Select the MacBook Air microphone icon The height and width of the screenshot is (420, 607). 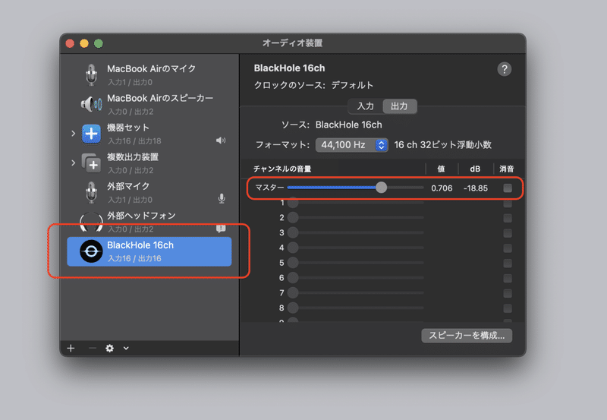point(91,74)
